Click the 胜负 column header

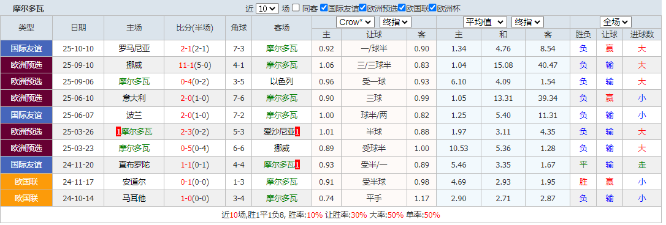pos(583,34)
